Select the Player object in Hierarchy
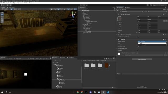 86,15
